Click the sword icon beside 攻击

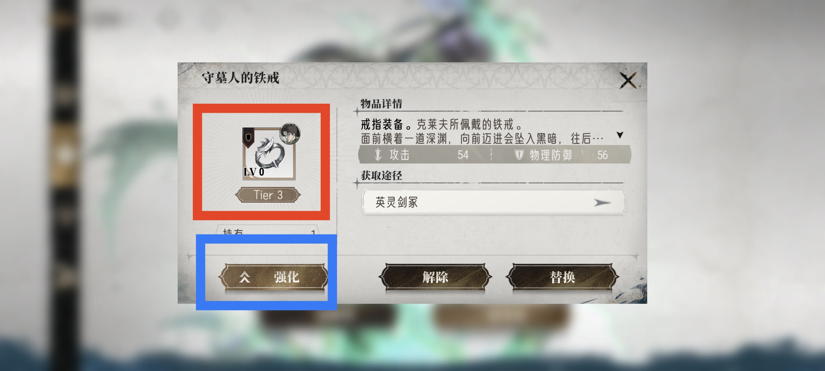point(378,154)
